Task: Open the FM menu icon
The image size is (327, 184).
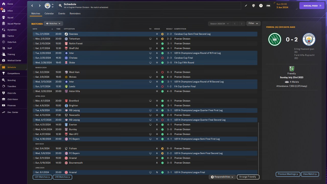Action: pyautogui.click(x=268, y=6)
